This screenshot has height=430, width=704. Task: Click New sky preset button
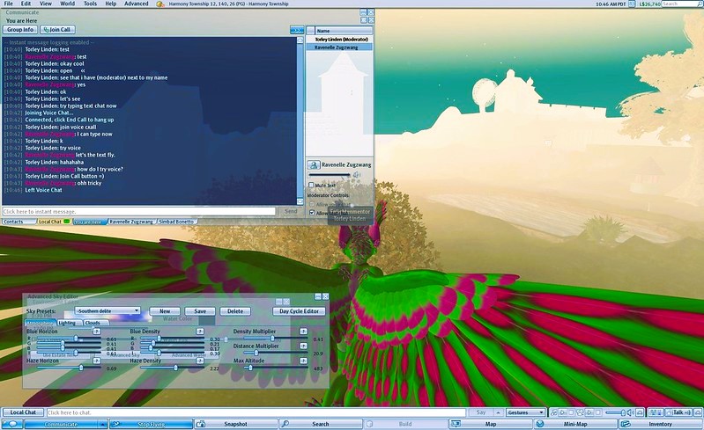pos(165,311)
